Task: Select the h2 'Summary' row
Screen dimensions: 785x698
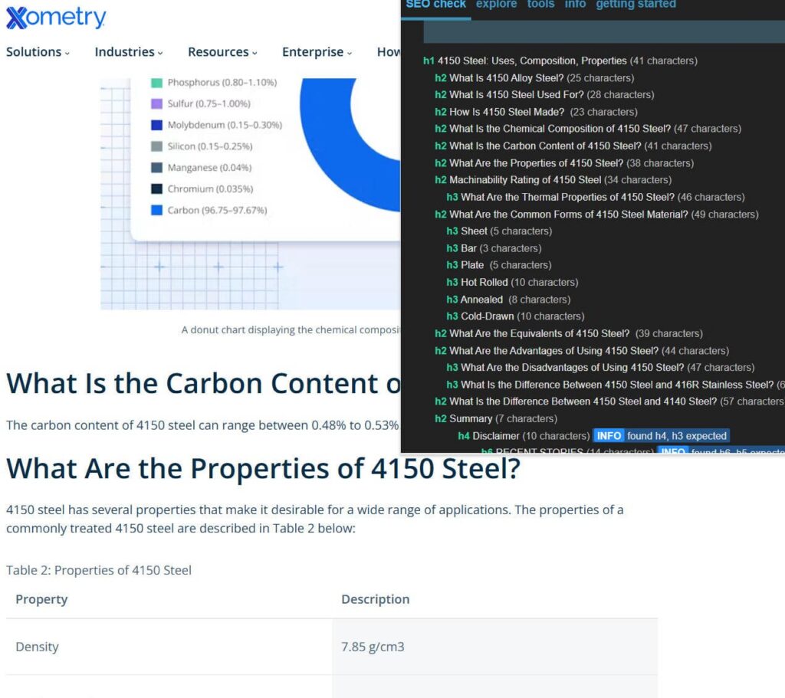Action: click(496, 419)
